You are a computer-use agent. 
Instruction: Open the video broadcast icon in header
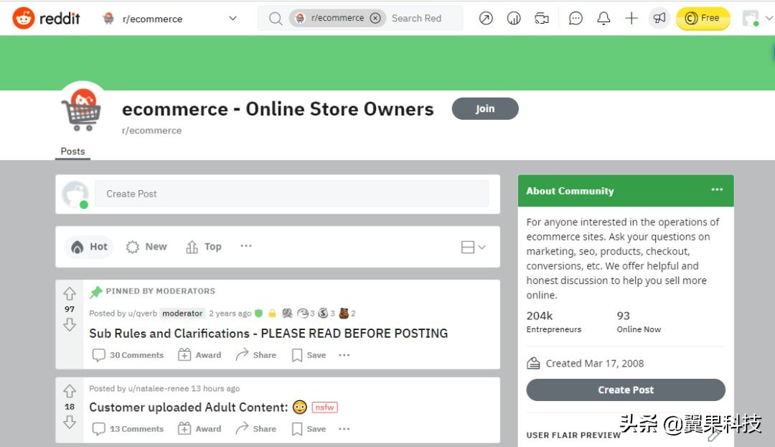tap(542, 18)
